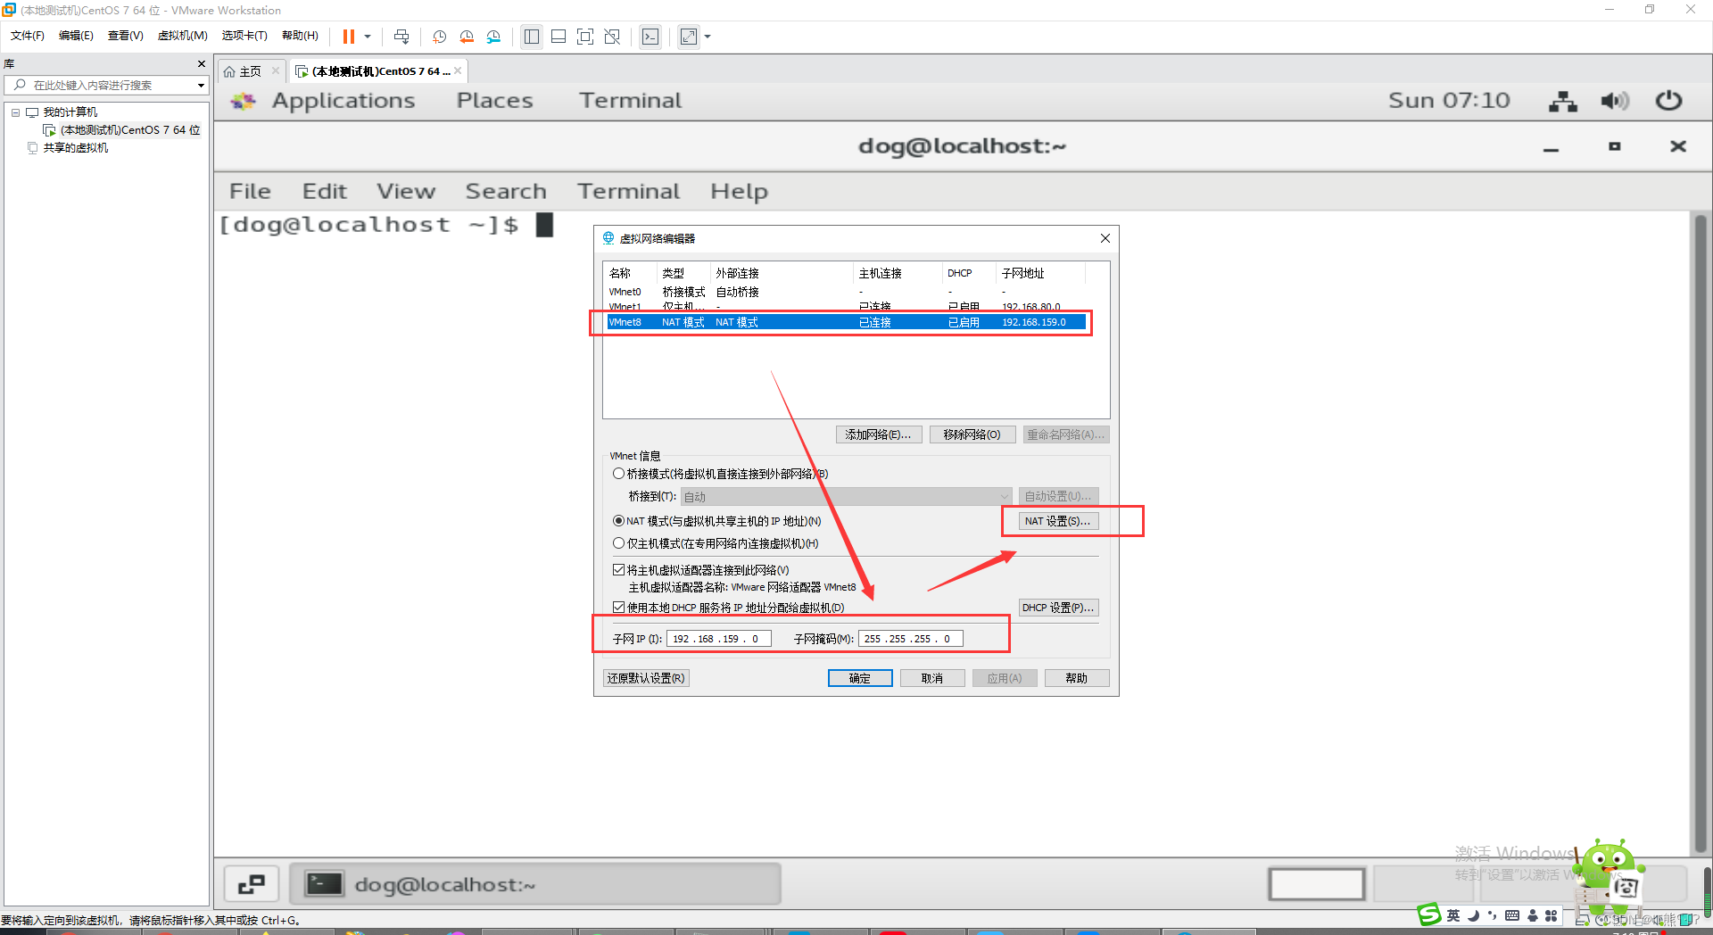Revert the VM to its previous snapshot
1713x935 pixels.
click(467, 37)
